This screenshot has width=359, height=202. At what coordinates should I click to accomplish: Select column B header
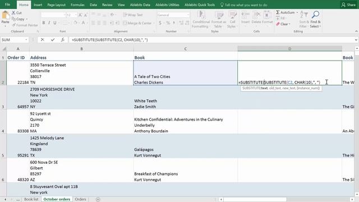[81, 49]
